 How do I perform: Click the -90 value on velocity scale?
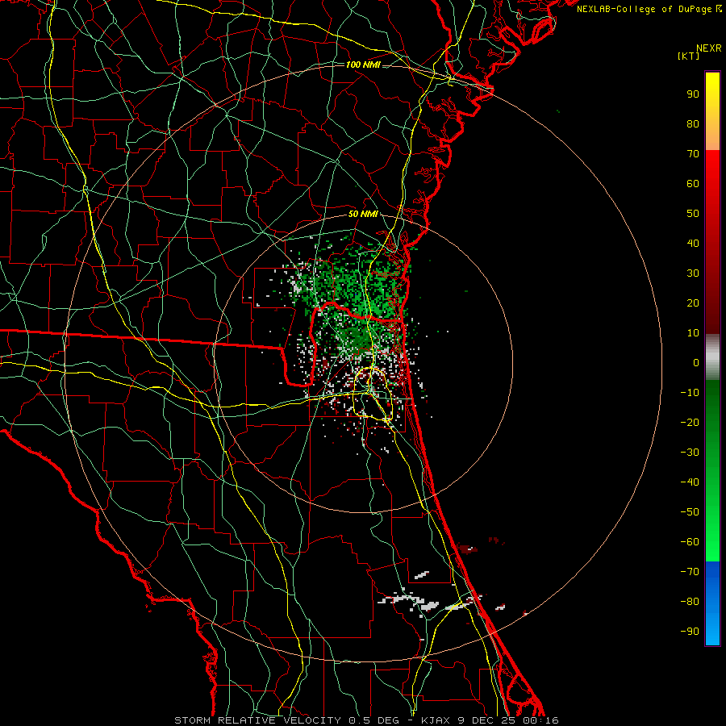click(x=690, y=632)
